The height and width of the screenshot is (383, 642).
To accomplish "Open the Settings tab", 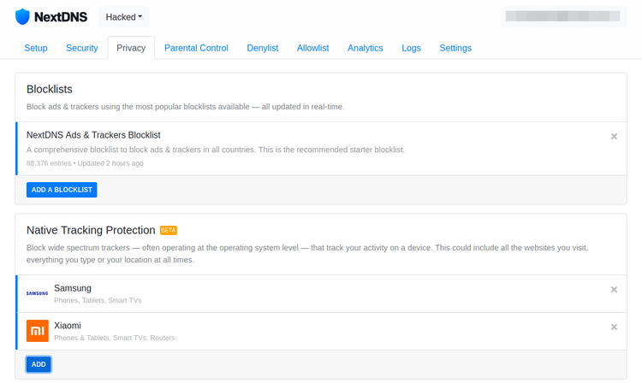I will (x=455, y=48).
